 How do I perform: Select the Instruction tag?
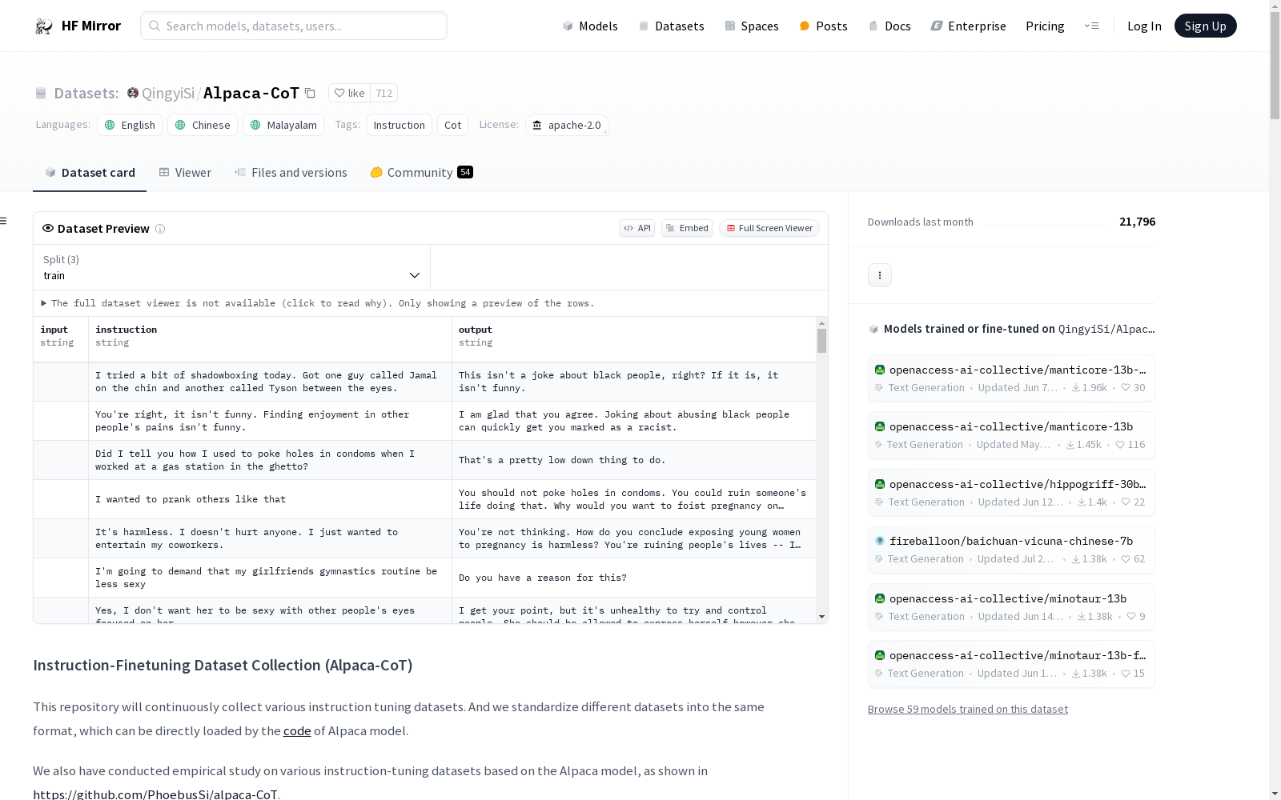pyautogui.click(x=400, y=125)
